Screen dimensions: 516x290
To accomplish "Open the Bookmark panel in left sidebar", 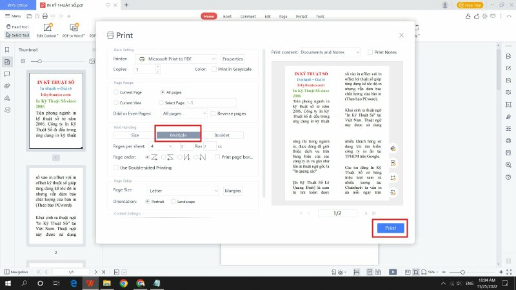I will (x=7, y=50).
